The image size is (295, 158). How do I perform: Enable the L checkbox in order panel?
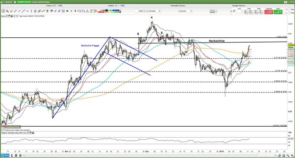point(285,13)
